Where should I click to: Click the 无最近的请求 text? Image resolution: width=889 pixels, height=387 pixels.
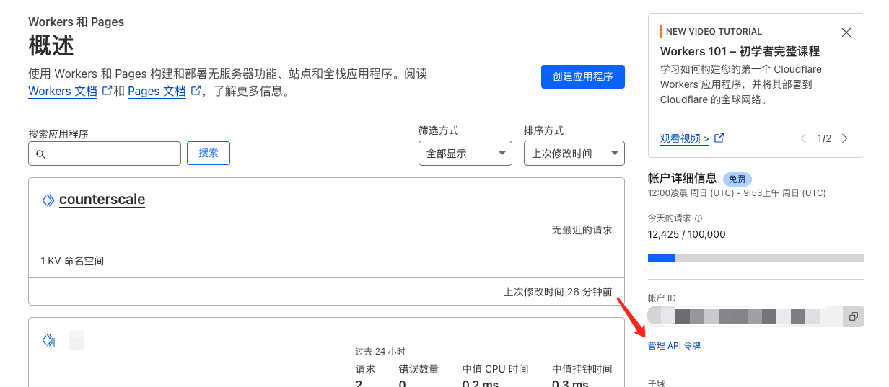(582, 230)
